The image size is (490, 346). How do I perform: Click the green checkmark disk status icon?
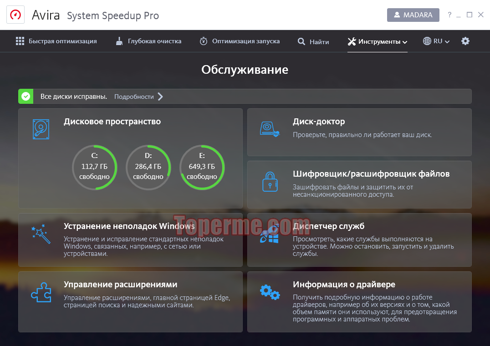pyautogui.click(x=26, y=97)
